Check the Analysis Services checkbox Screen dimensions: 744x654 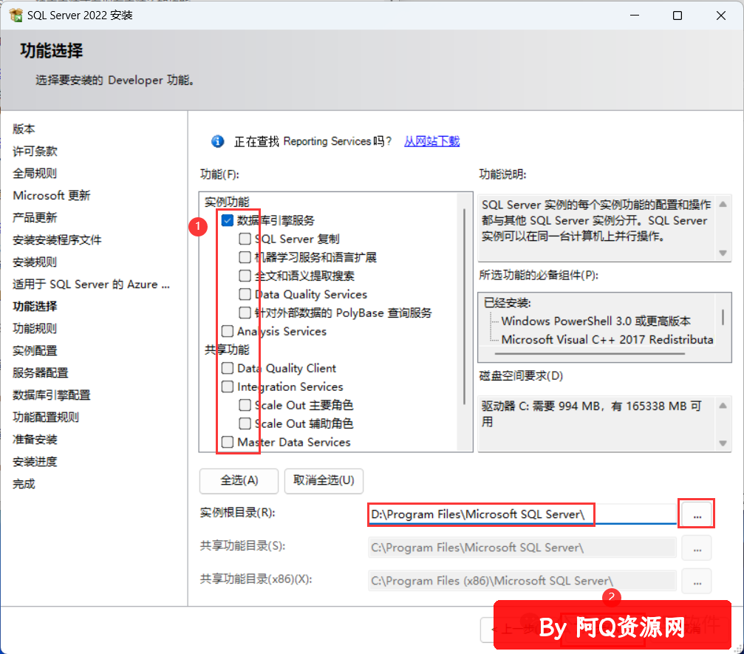pos(228,331)
